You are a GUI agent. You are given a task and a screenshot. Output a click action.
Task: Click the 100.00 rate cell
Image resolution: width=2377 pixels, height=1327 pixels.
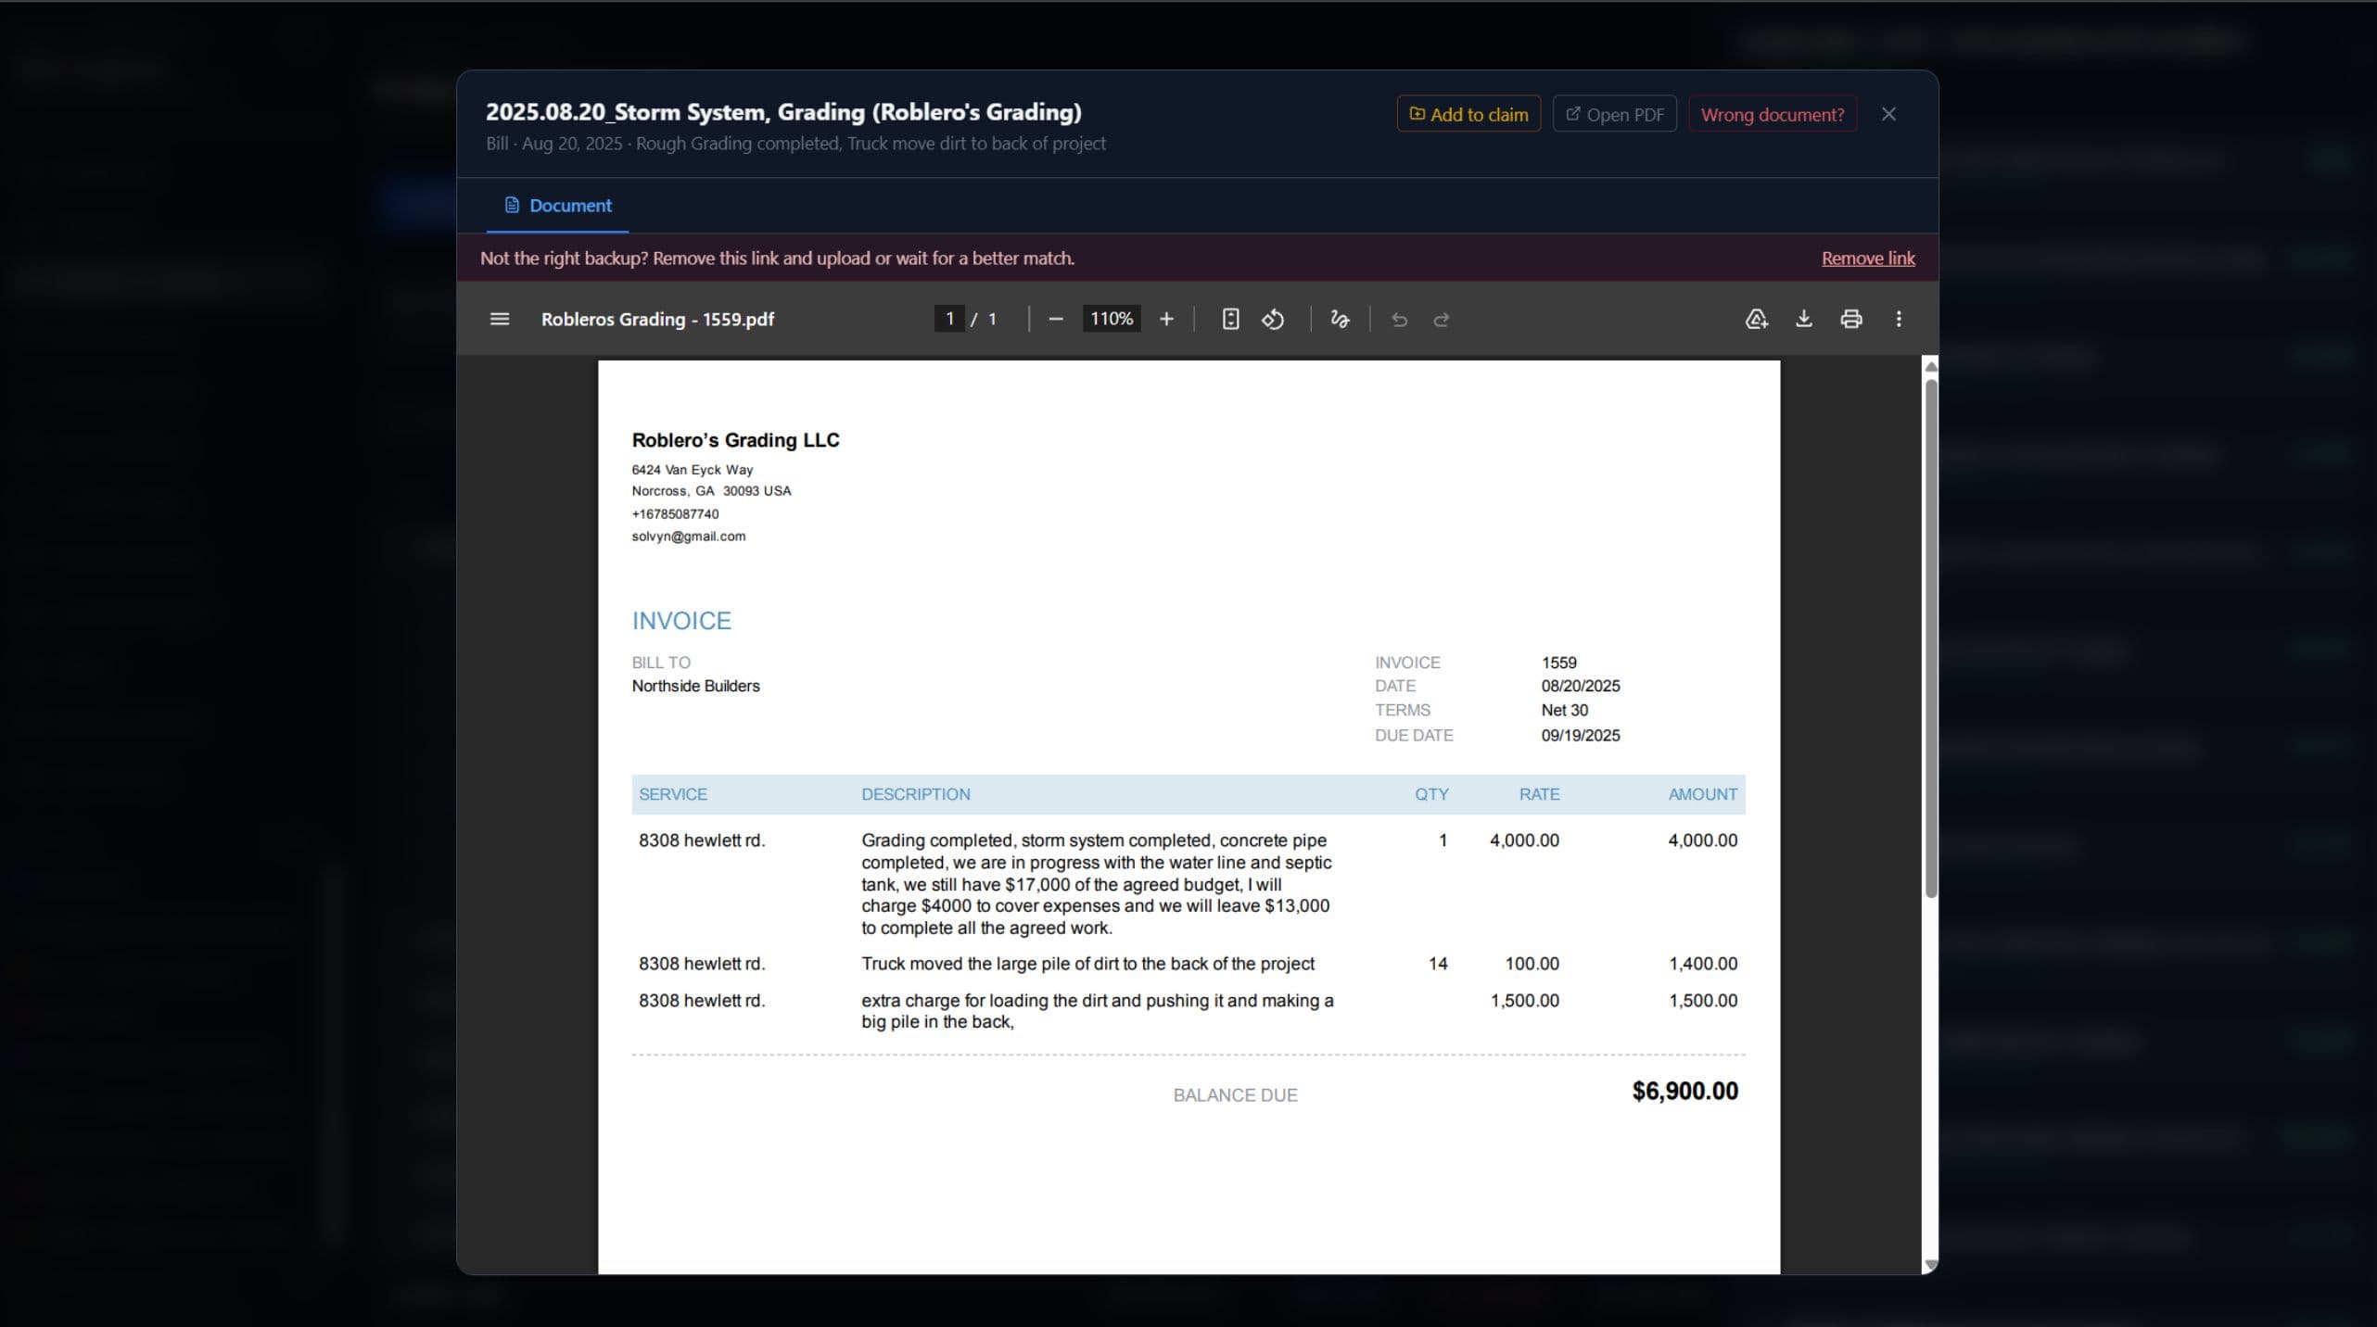[1532, 964]
